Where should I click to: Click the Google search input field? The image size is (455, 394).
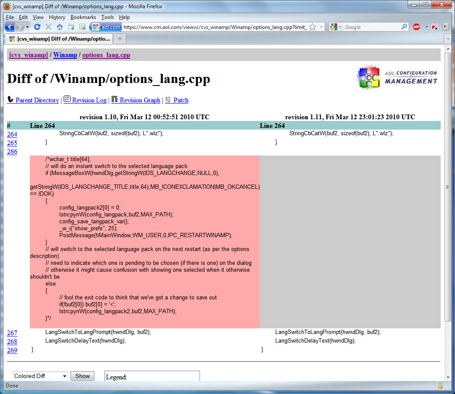(x=372, y=27)
